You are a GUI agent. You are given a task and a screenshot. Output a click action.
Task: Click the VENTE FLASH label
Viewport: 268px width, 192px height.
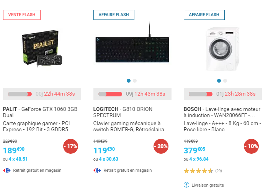pyautogui.click(x=22, y=15)
